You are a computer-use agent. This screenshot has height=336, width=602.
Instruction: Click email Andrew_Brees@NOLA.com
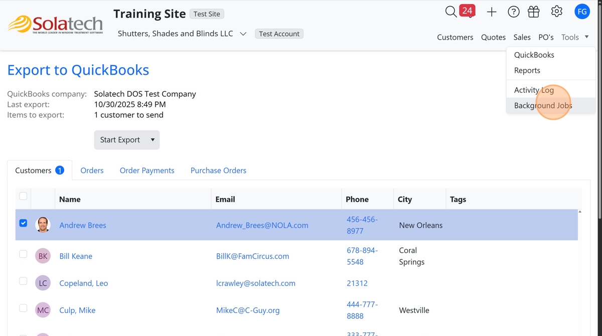point(262,225)
